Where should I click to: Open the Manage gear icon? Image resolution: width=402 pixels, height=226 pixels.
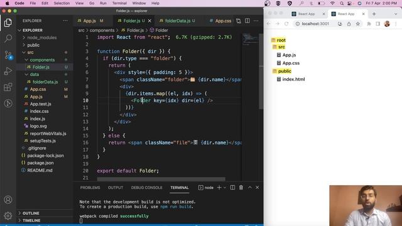(8, 216)
